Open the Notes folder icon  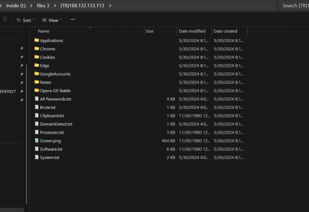click(37, 82)
